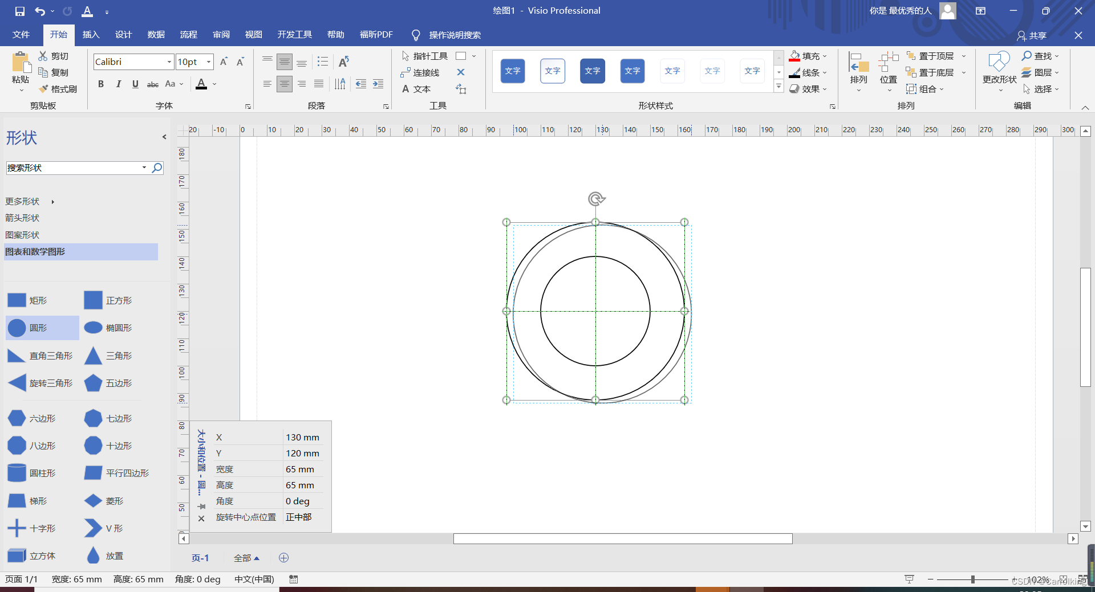Click the zoom slider in status bar
Screen dimensions: 1095x592
click(972, 579)
